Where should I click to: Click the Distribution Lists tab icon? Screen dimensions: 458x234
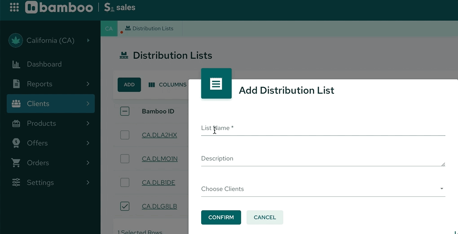click(128, 28)
